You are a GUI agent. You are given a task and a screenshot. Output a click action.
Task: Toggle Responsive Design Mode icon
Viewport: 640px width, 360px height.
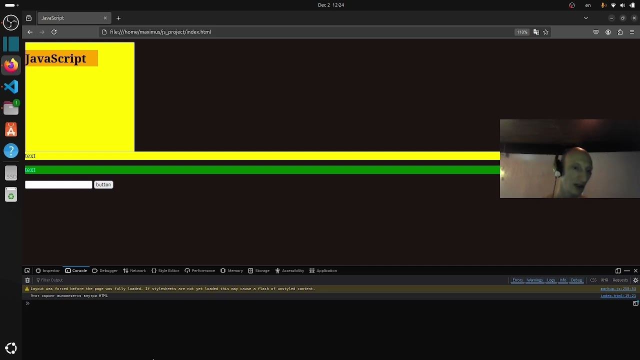(x=618, y=270)
